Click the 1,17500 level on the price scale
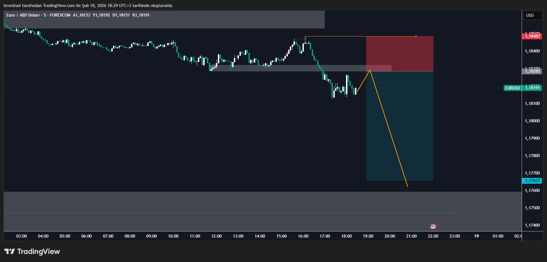Viewport: 547px width, 262px height. coord(532,208)
